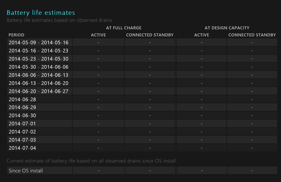The height and width of the screenshot is (182, 281).
Task: Select the CONNECTED STANDBY header under AT DESIGN CAPACITY
Action: click(x=252, y=35)
